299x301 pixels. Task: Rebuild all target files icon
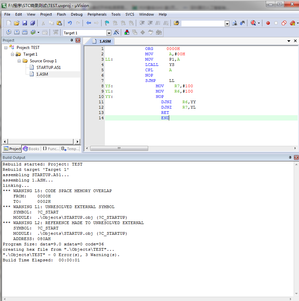coord(25,32)
